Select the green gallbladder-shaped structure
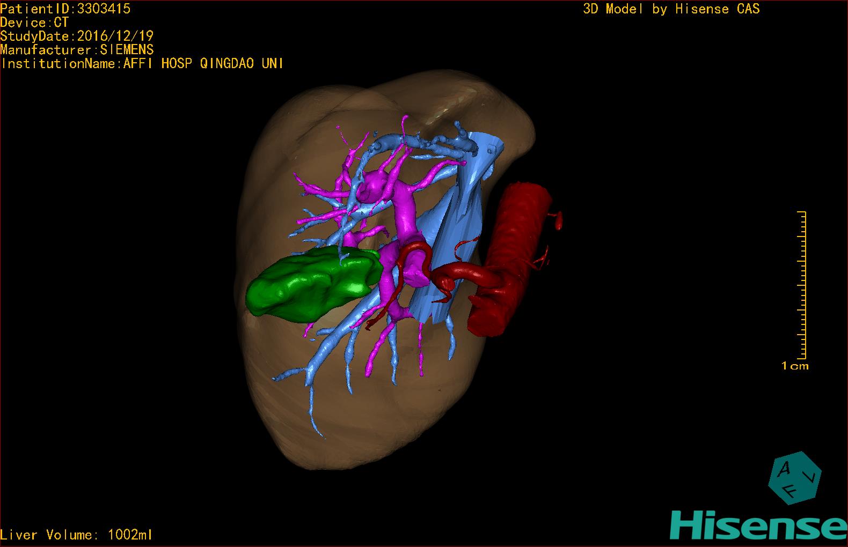The width and height of the screenshot is (848, 547). point(311,284)
